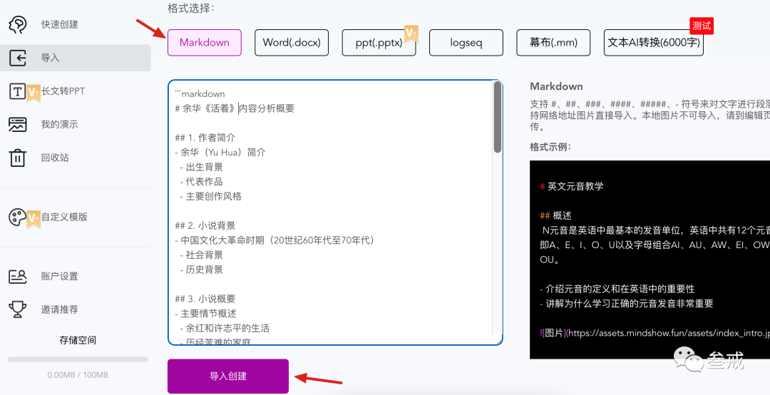
Task: Click the 格式示例 label
Action: [550, 147]
